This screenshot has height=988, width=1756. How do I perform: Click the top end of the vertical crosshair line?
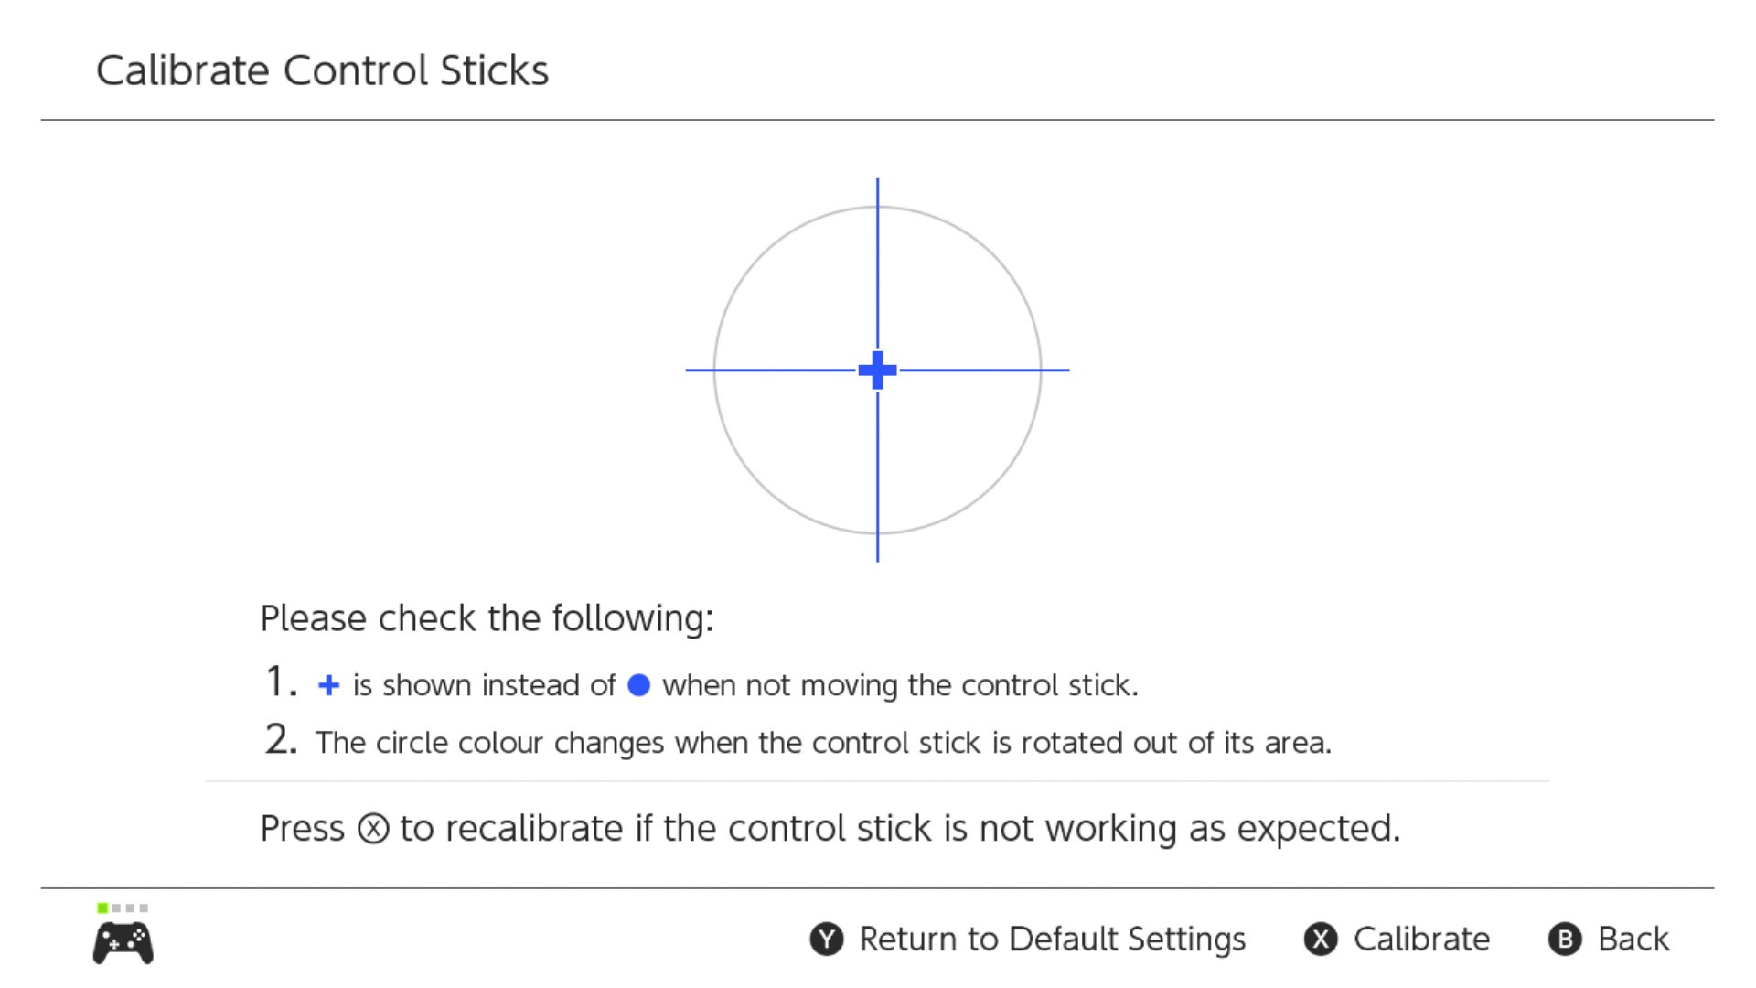pyautogui.click(x=878, y=183)
